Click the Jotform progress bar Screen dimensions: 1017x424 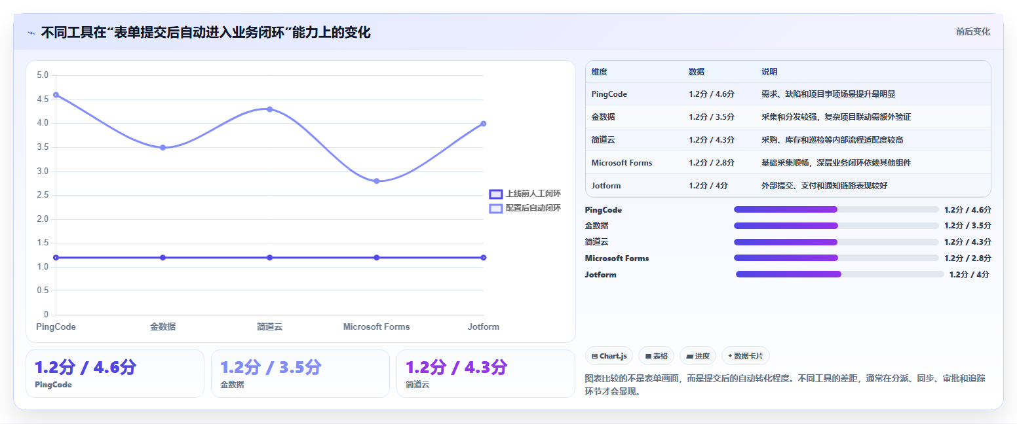tap(840, 274)
